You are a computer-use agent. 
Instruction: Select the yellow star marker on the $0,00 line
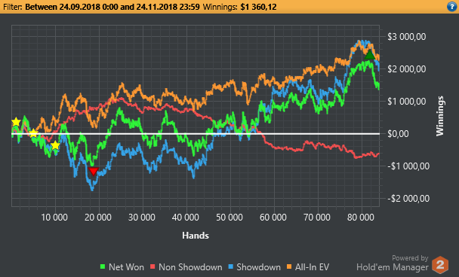(34, 133)
